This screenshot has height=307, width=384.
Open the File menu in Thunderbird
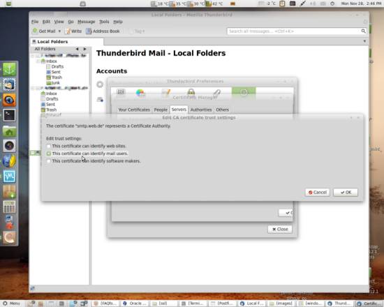[35, 22]
